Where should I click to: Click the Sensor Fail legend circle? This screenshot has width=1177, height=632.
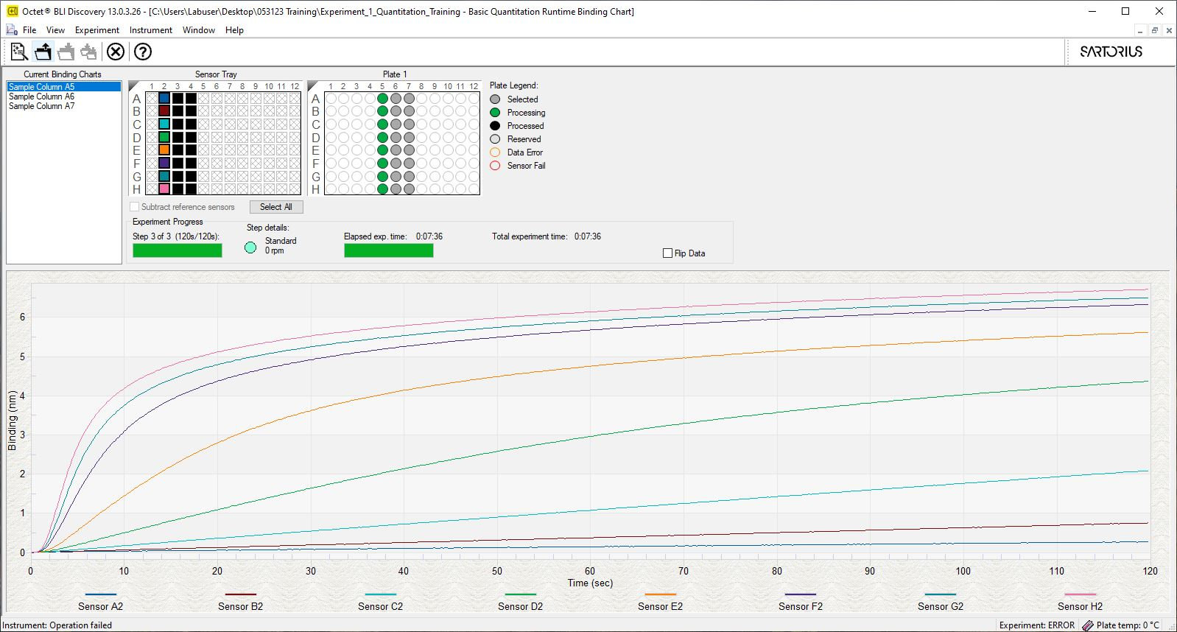point(495,166)
